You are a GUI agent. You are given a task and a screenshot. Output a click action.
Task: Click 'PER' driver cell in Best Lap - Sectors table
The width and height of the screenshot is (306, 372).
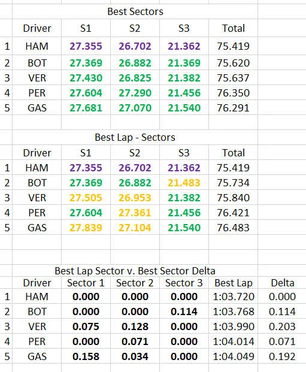[x=37, y=213]
